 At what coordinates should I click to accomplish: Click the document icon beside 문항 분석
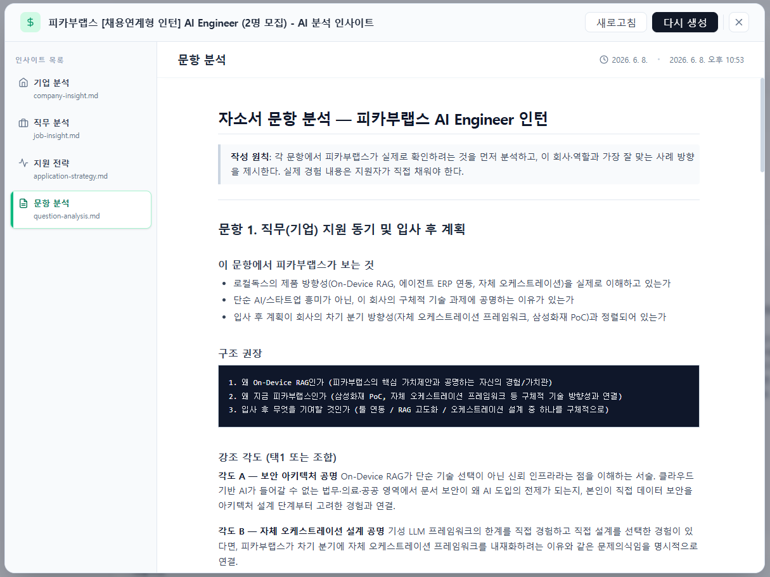click(x=23, y=203)
